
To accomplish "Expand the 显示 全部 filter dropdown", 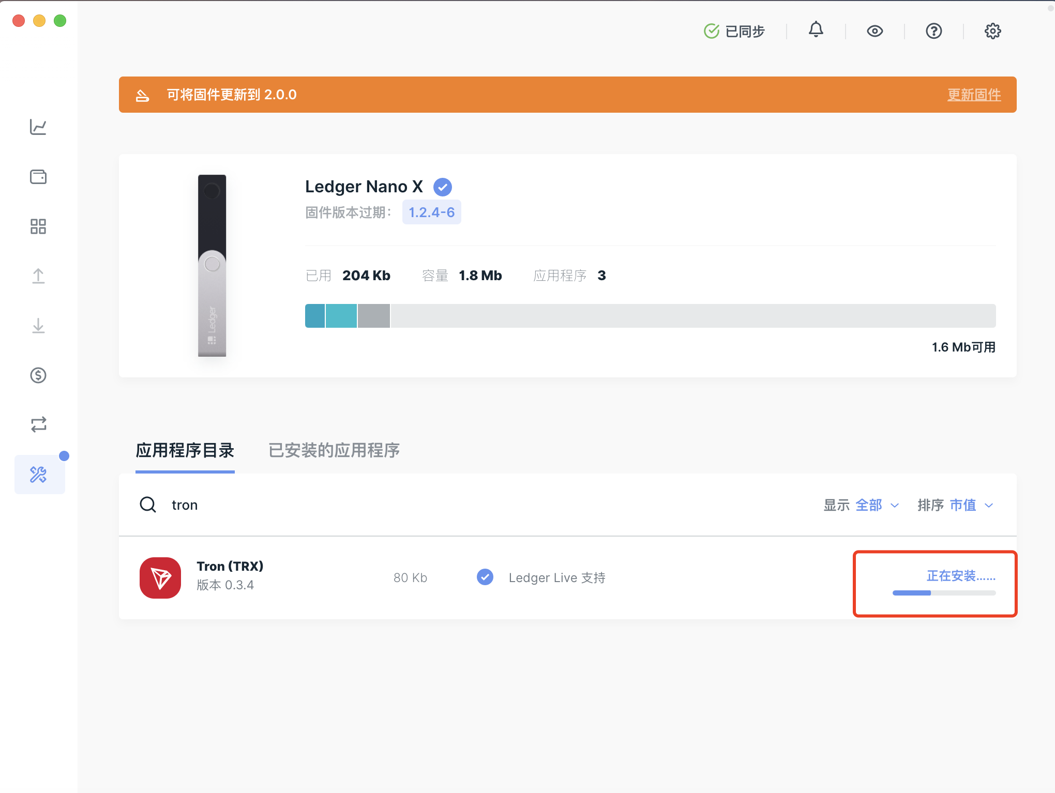I will (862, 505).
